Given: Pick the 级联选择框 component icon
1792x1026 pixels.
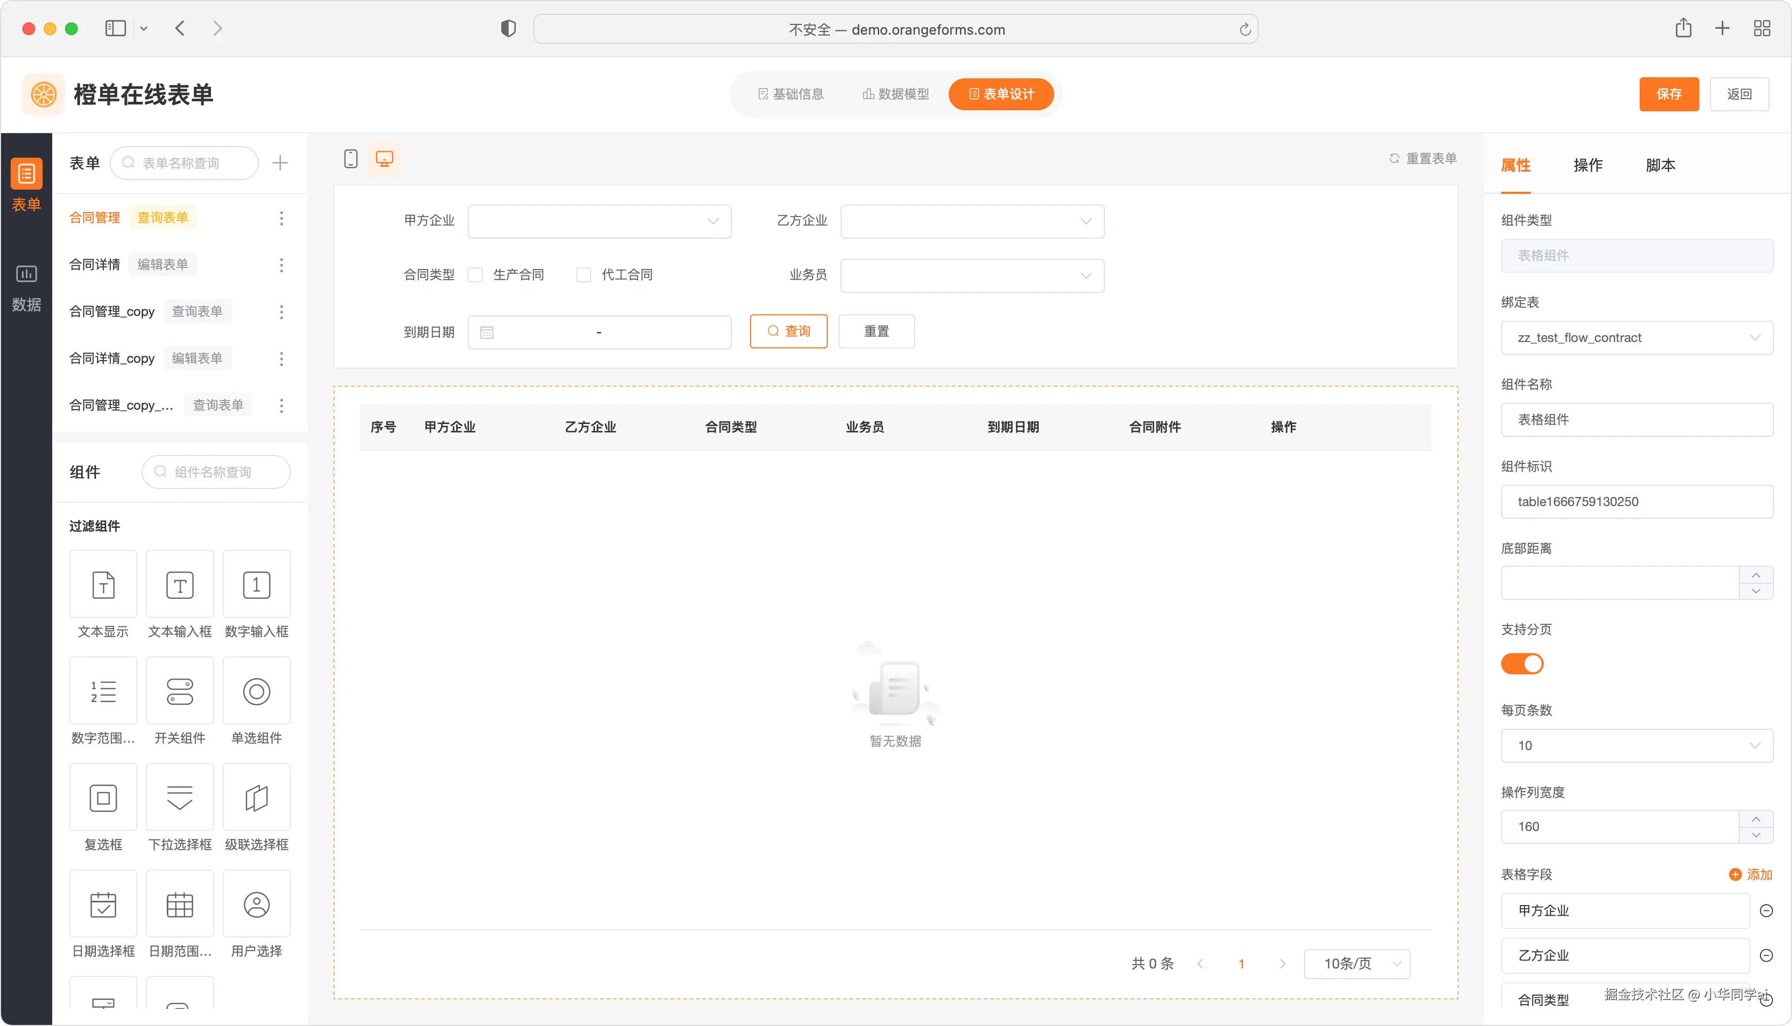Looking at the screenshot, I should pyautogui.click(x=257, y=797).
